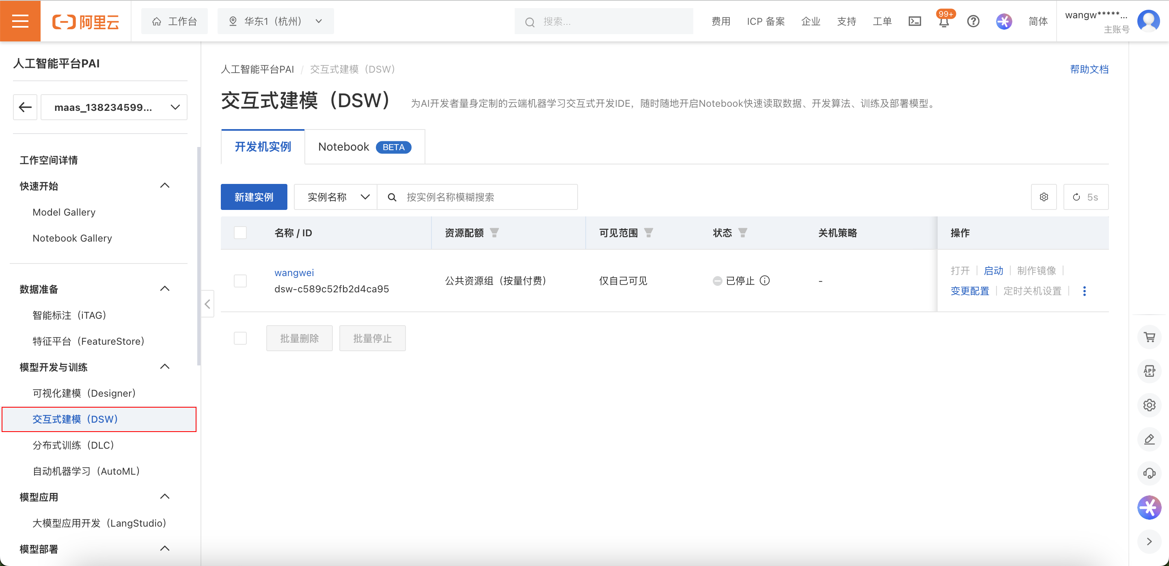The width and height of the screenshot is (1169, 566).
Task: Open 费用 in the top menu
Action: (720, 22)
